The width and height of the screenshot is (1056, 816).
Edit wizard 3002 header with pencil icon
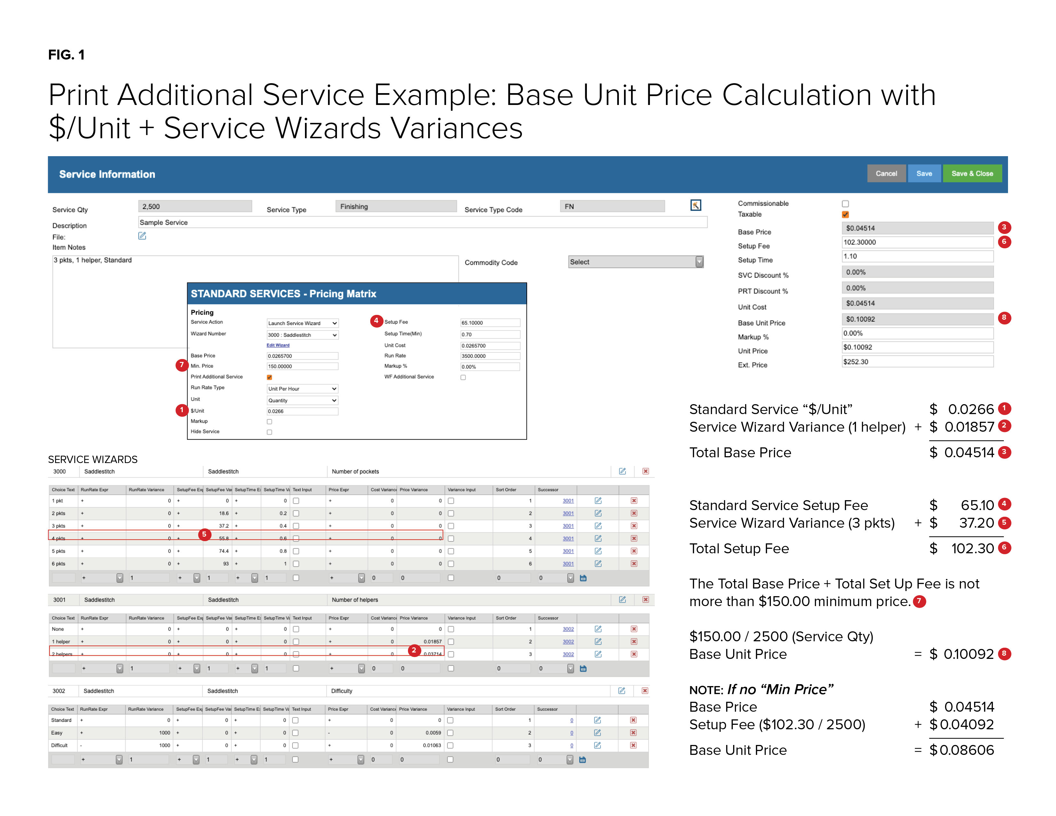(622, 691)
